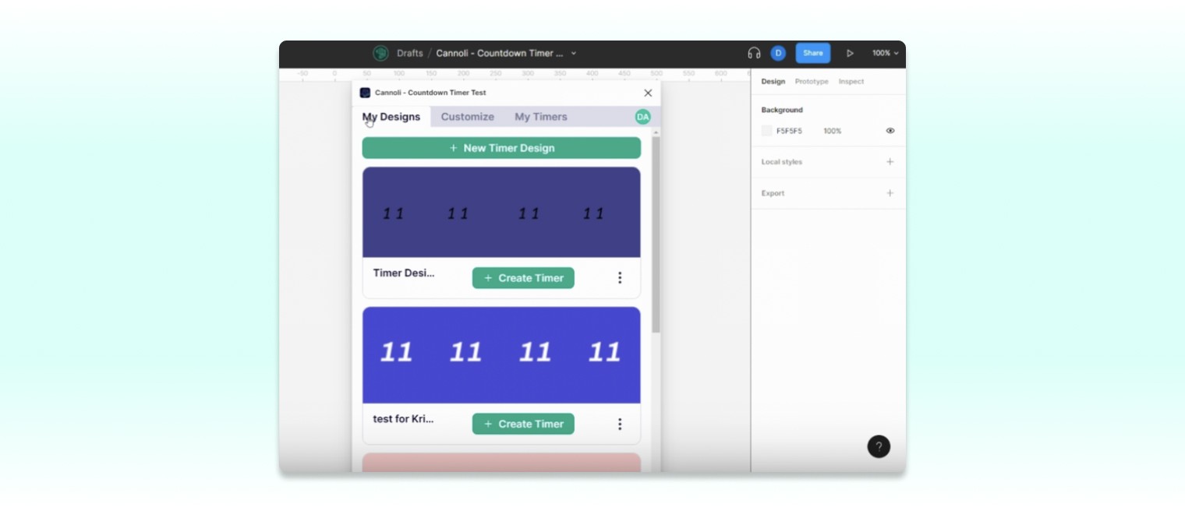Viewport: 1185px width, 511px height.
Task: Expand the file name dropdown chevron
Action: 574,54
